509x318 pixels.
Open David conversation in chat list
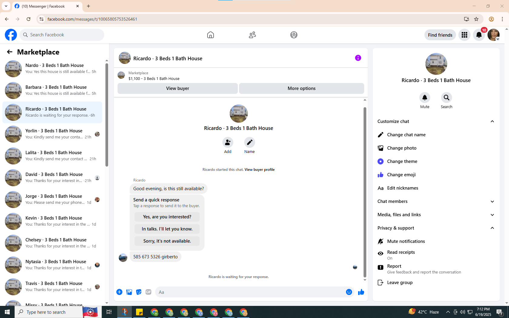52,178
